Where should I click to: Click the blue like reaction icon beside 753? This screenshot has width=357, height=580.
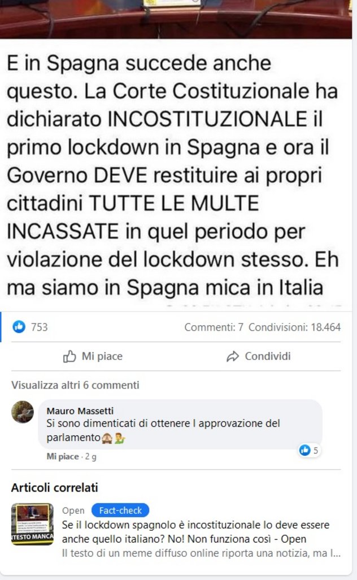pos(19,327)
